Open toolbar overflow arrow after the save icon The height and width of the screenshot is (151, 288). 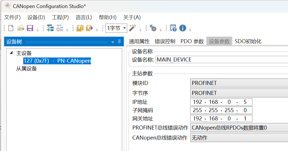coord(38,30)
